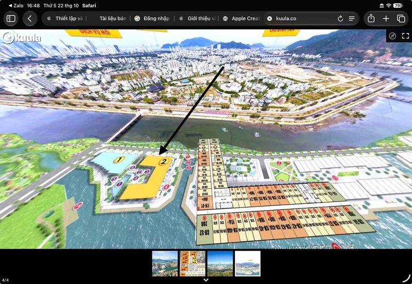Tap purple hotspot number 3
This screenshot has height=284, width=412.
tap(147, 172)
